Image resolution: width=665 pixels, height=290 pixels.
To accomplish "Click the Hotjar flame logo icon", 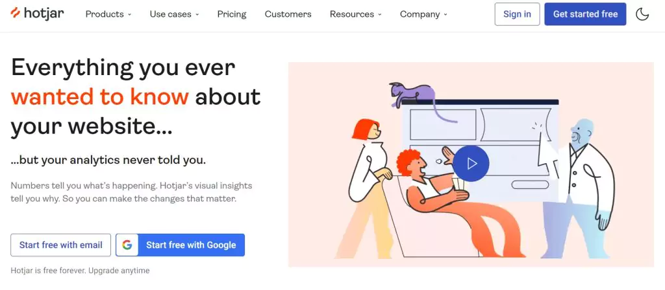I will pyautogui.click(x=16, y=13).
